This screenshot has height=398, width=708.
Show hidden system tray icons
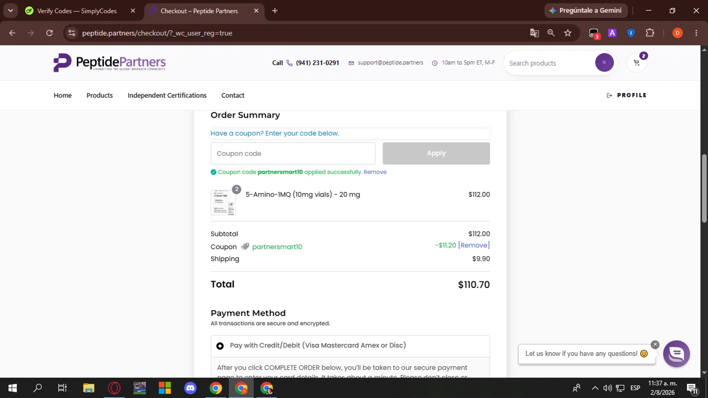tap(595, 388)
